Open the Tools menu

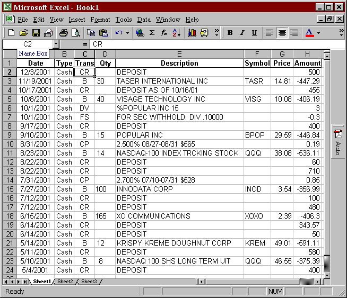tap(124, 20)
